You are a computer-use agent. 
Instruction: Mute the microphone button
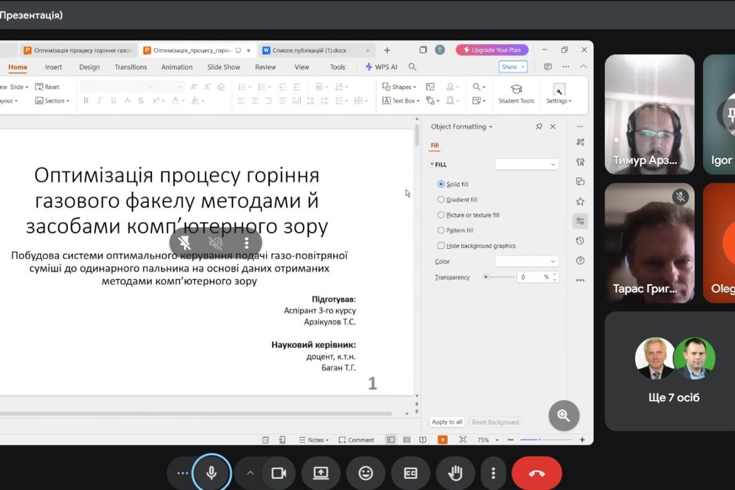(212, 473)
